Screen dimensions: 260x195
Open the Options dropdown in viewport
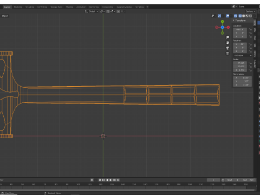(250, 11)
